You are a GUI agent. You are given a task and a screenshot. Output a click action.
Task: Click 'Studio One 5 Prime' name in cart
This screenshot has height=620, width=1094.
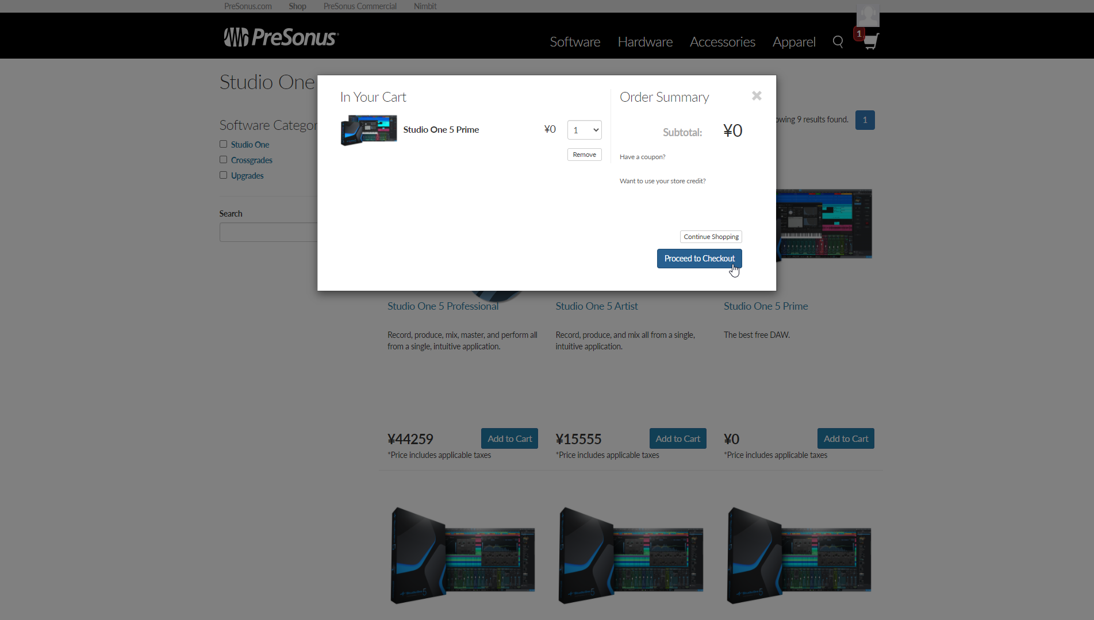coord(441,130)
